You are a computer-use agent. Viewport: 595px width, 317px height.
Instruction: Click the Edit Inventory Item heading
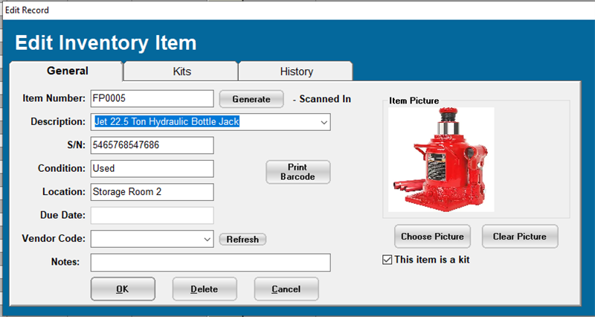106,42
